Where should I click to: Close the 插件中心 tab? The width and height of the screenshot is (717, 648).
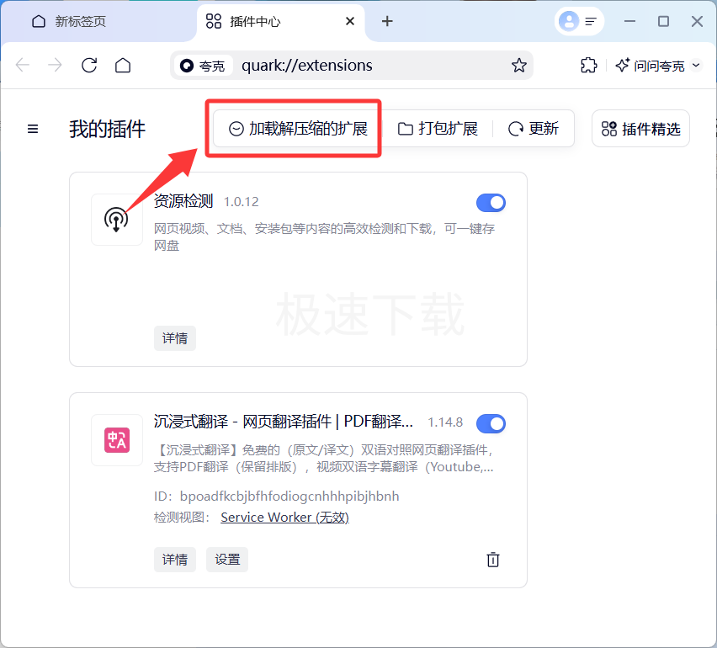350,21
